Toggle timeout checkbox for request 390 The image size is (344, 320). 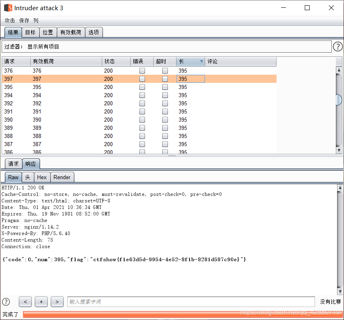click(x=165, y=120)
